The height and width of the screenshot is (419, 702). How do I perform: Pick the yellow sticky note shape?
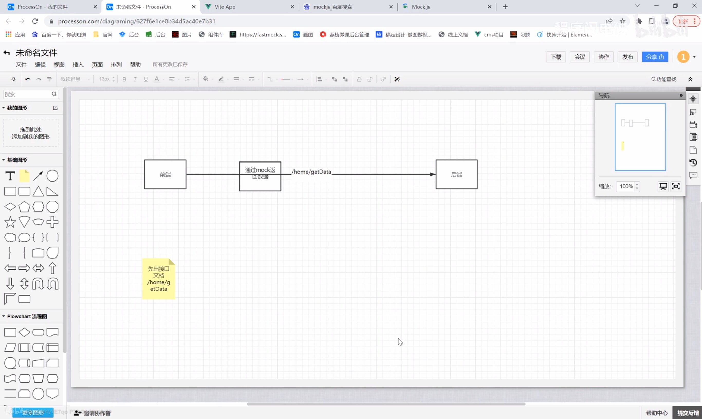[24, 176]
